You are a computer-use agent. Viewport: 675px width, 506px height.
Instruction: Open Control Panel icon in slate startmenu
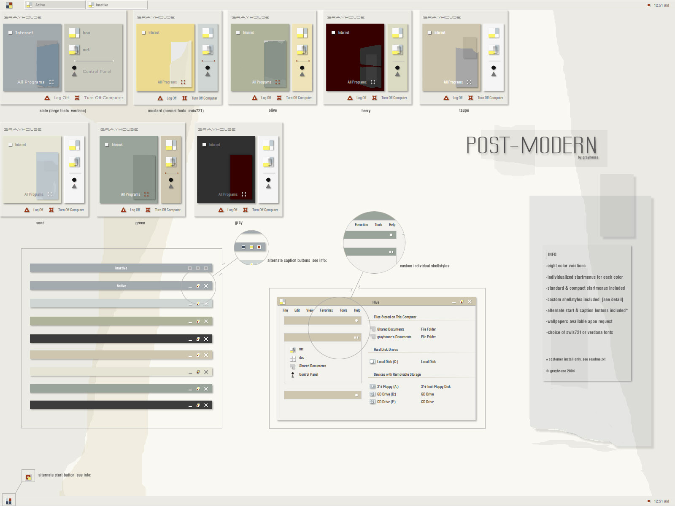pos(74,70)
